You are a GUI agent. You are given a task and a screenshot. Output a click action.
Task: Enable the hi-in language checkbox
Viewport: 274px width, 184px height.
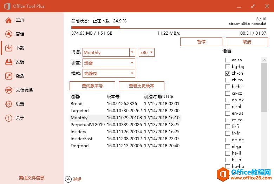228,160
